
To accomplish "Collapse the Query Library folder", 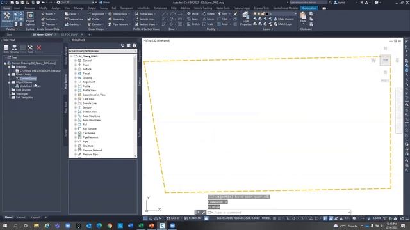I will (x=10, y=75).
